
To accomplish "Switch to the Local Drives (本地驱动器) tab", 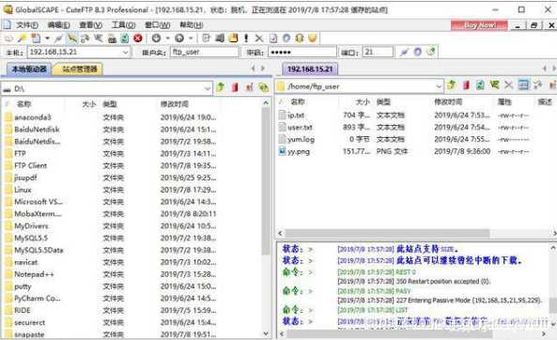I will click(29, 69).
